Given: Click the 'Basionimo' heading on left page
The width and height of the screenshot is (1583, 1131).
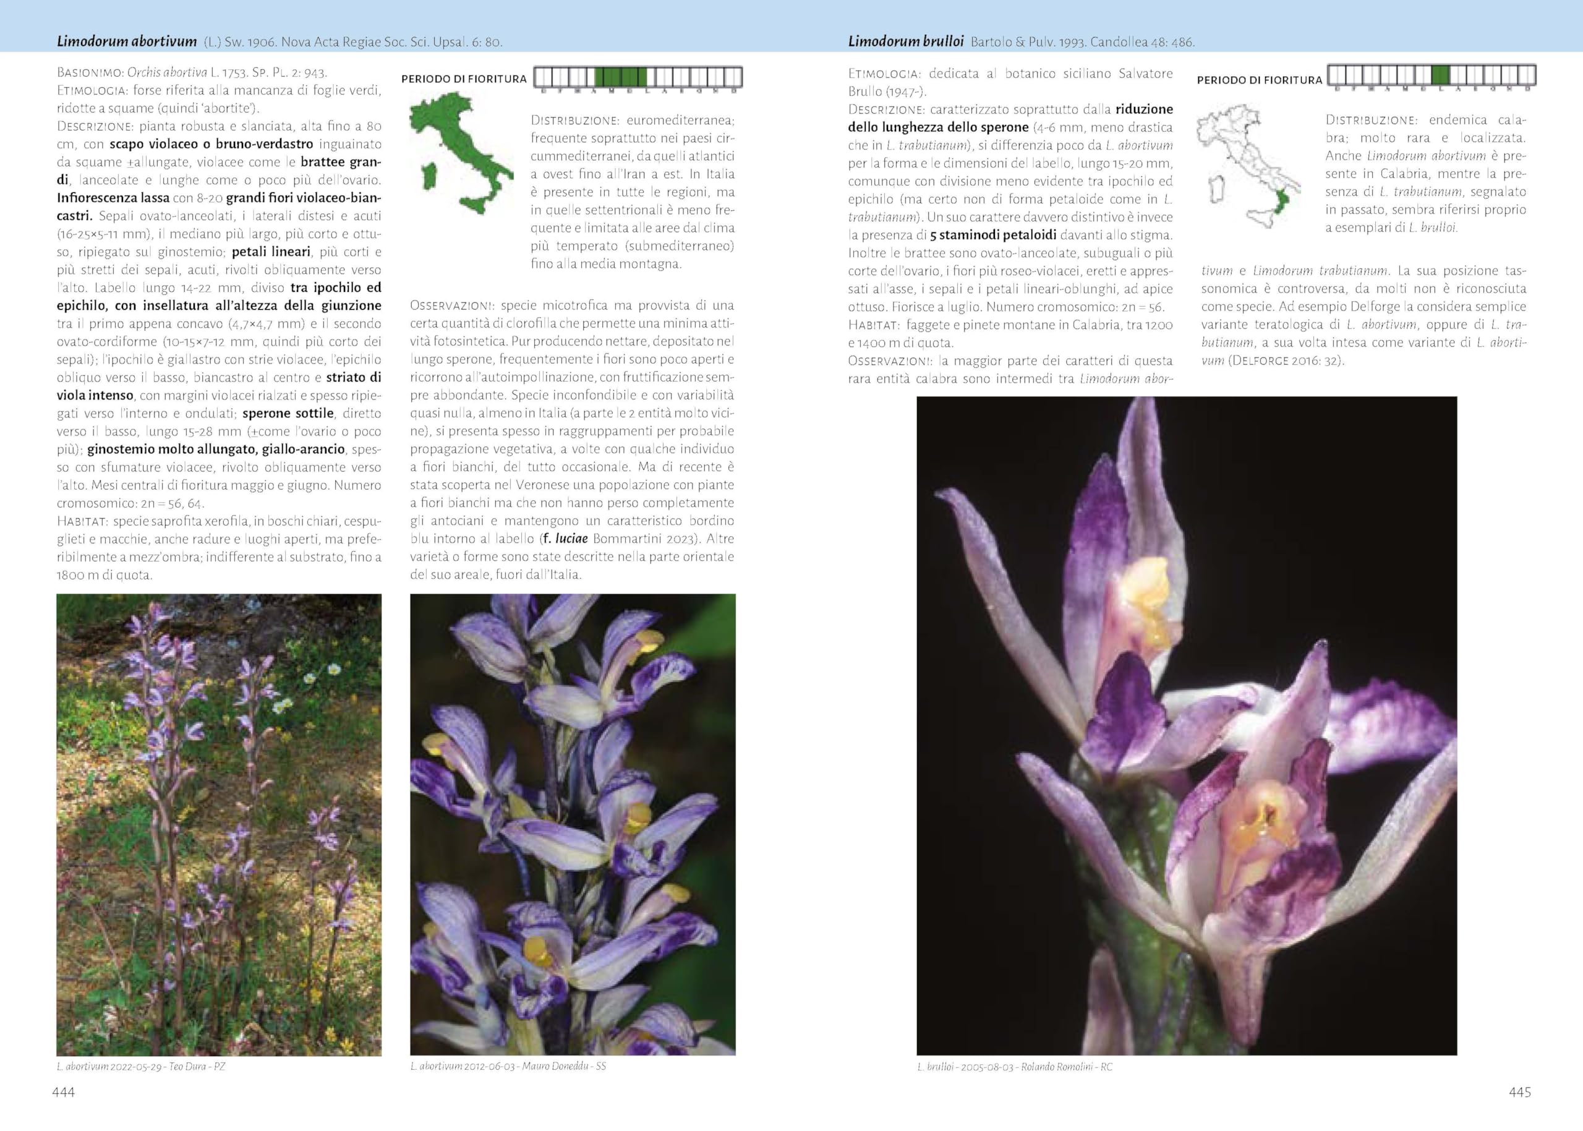Looking at the screenshot, I should 90,72.
